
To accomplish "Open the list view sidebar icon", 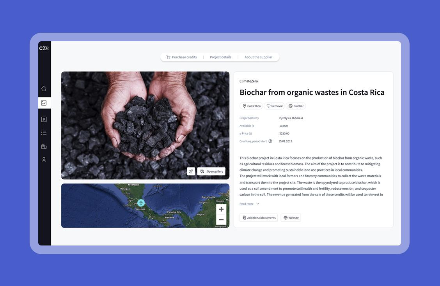I will click(x=44, y=132).
